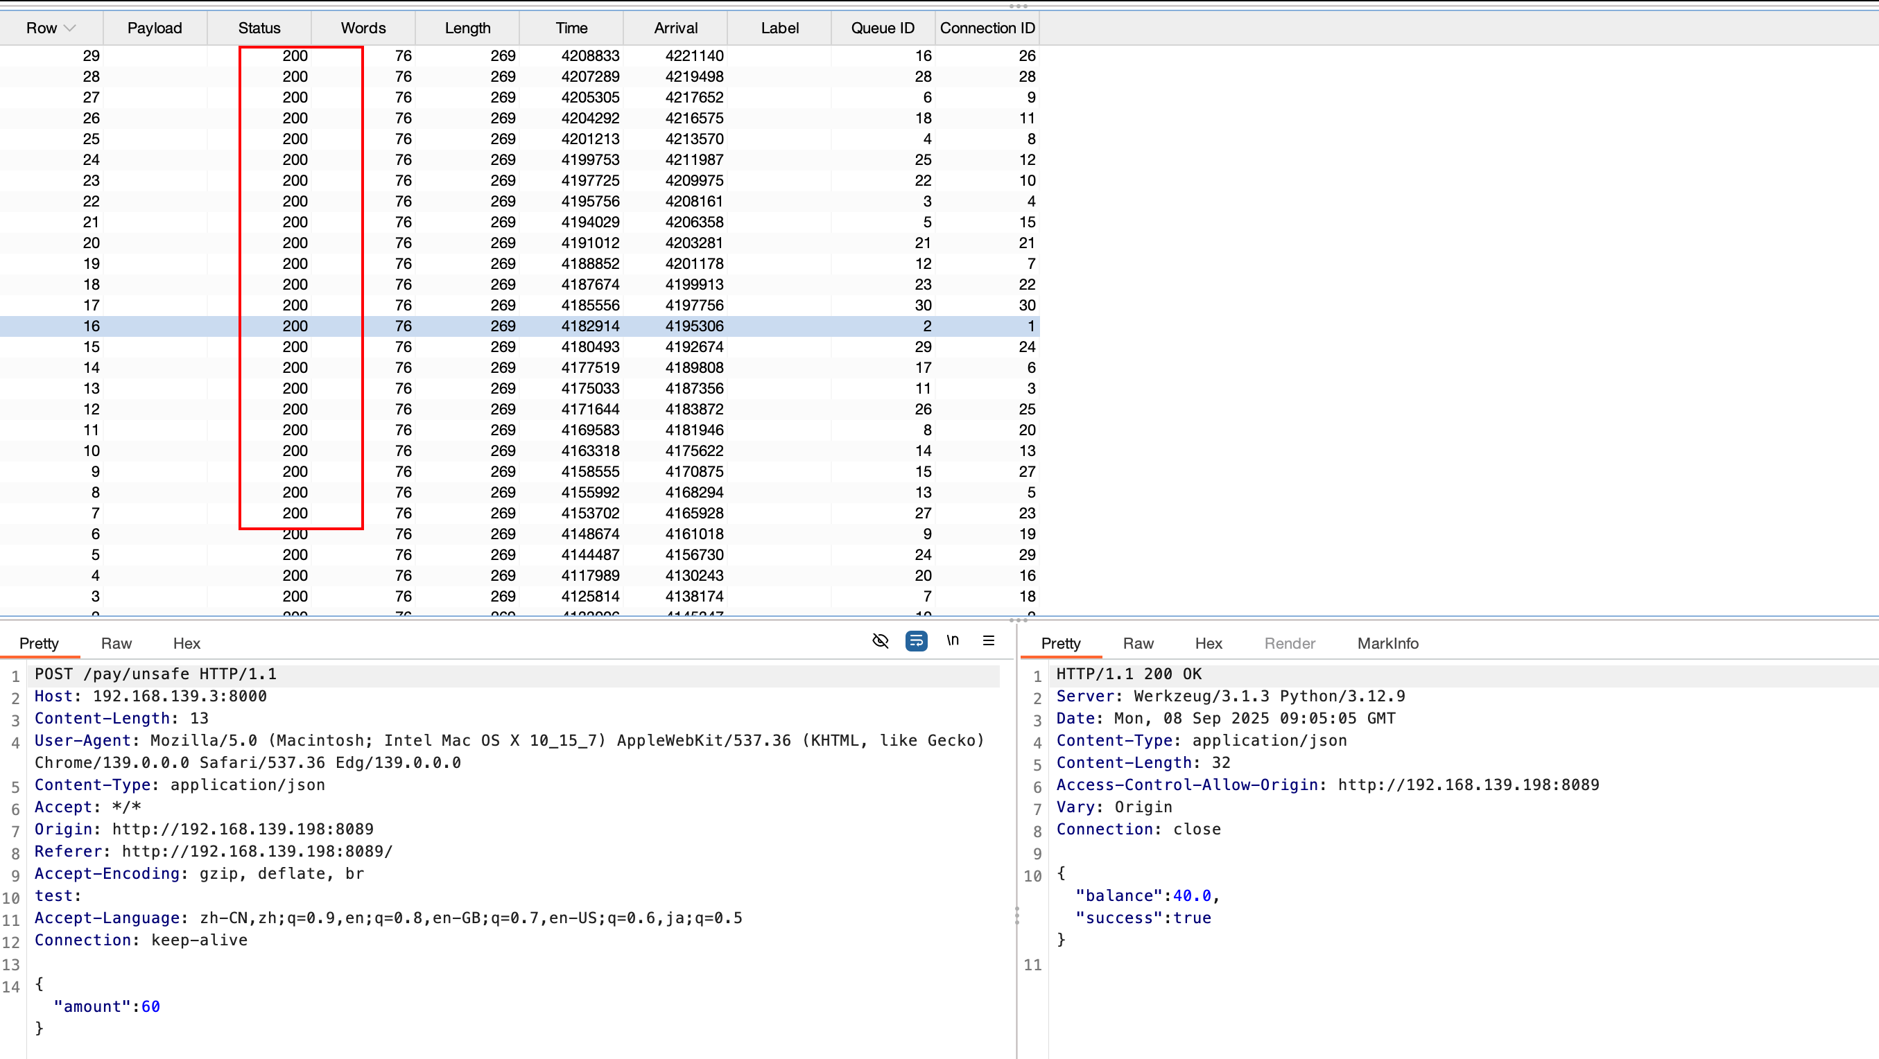Sort results by Length column
The image size is (1879, 1059).
[x=467, y=28]
